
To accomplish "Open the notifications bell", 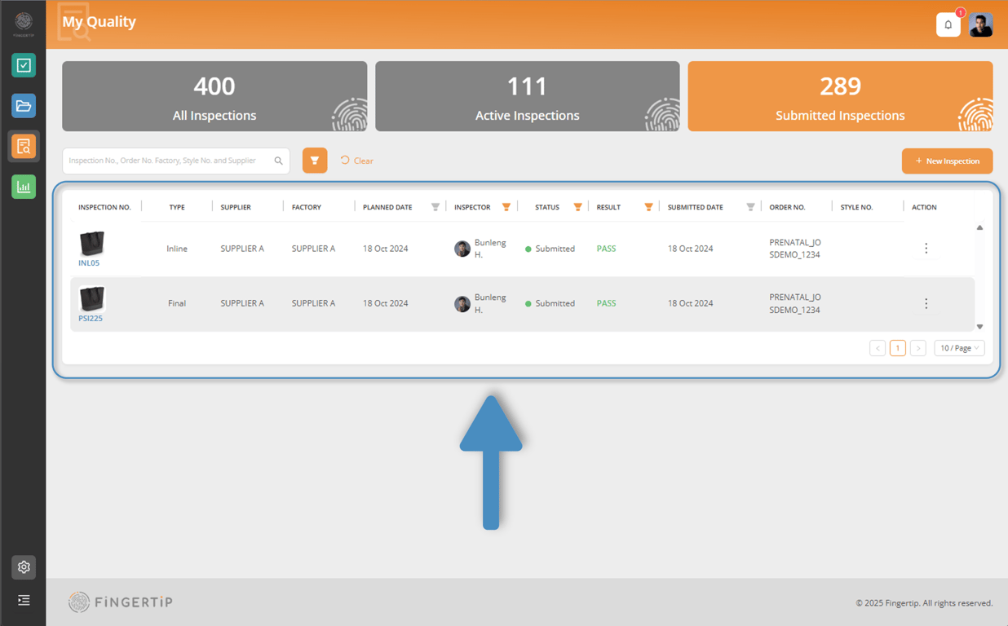I will [x=948, y=25].
